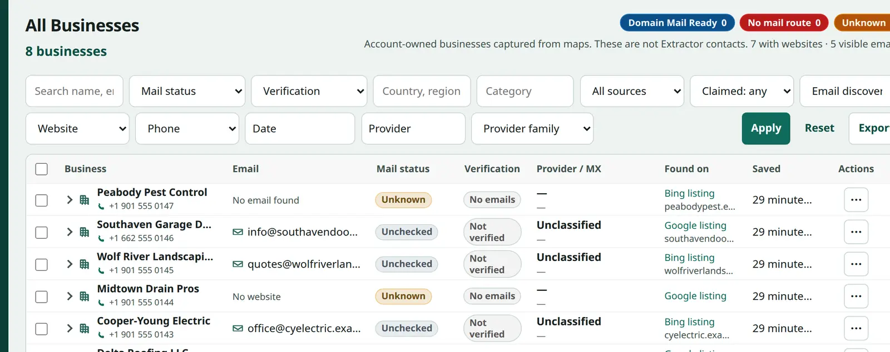The image size is (890, 352).
Task: Open the Phone filter dropdown
Action: coord(187,129)
